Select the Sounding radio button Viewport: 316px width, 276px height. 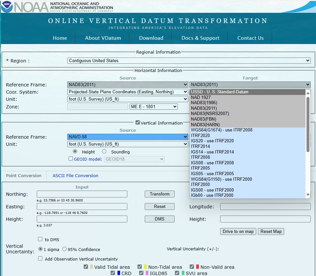tap(104, 151)
